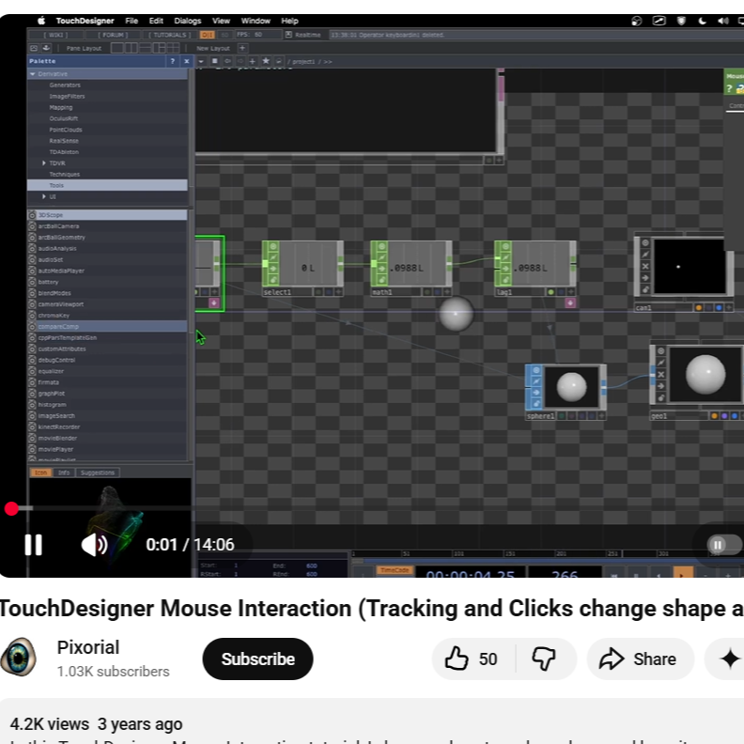Image resolution: width=744 pixels, height=744 pixels.
Task: Toggle the orange render flag on cam1 node
Action: pyautogui.click(x=699, y=308)
